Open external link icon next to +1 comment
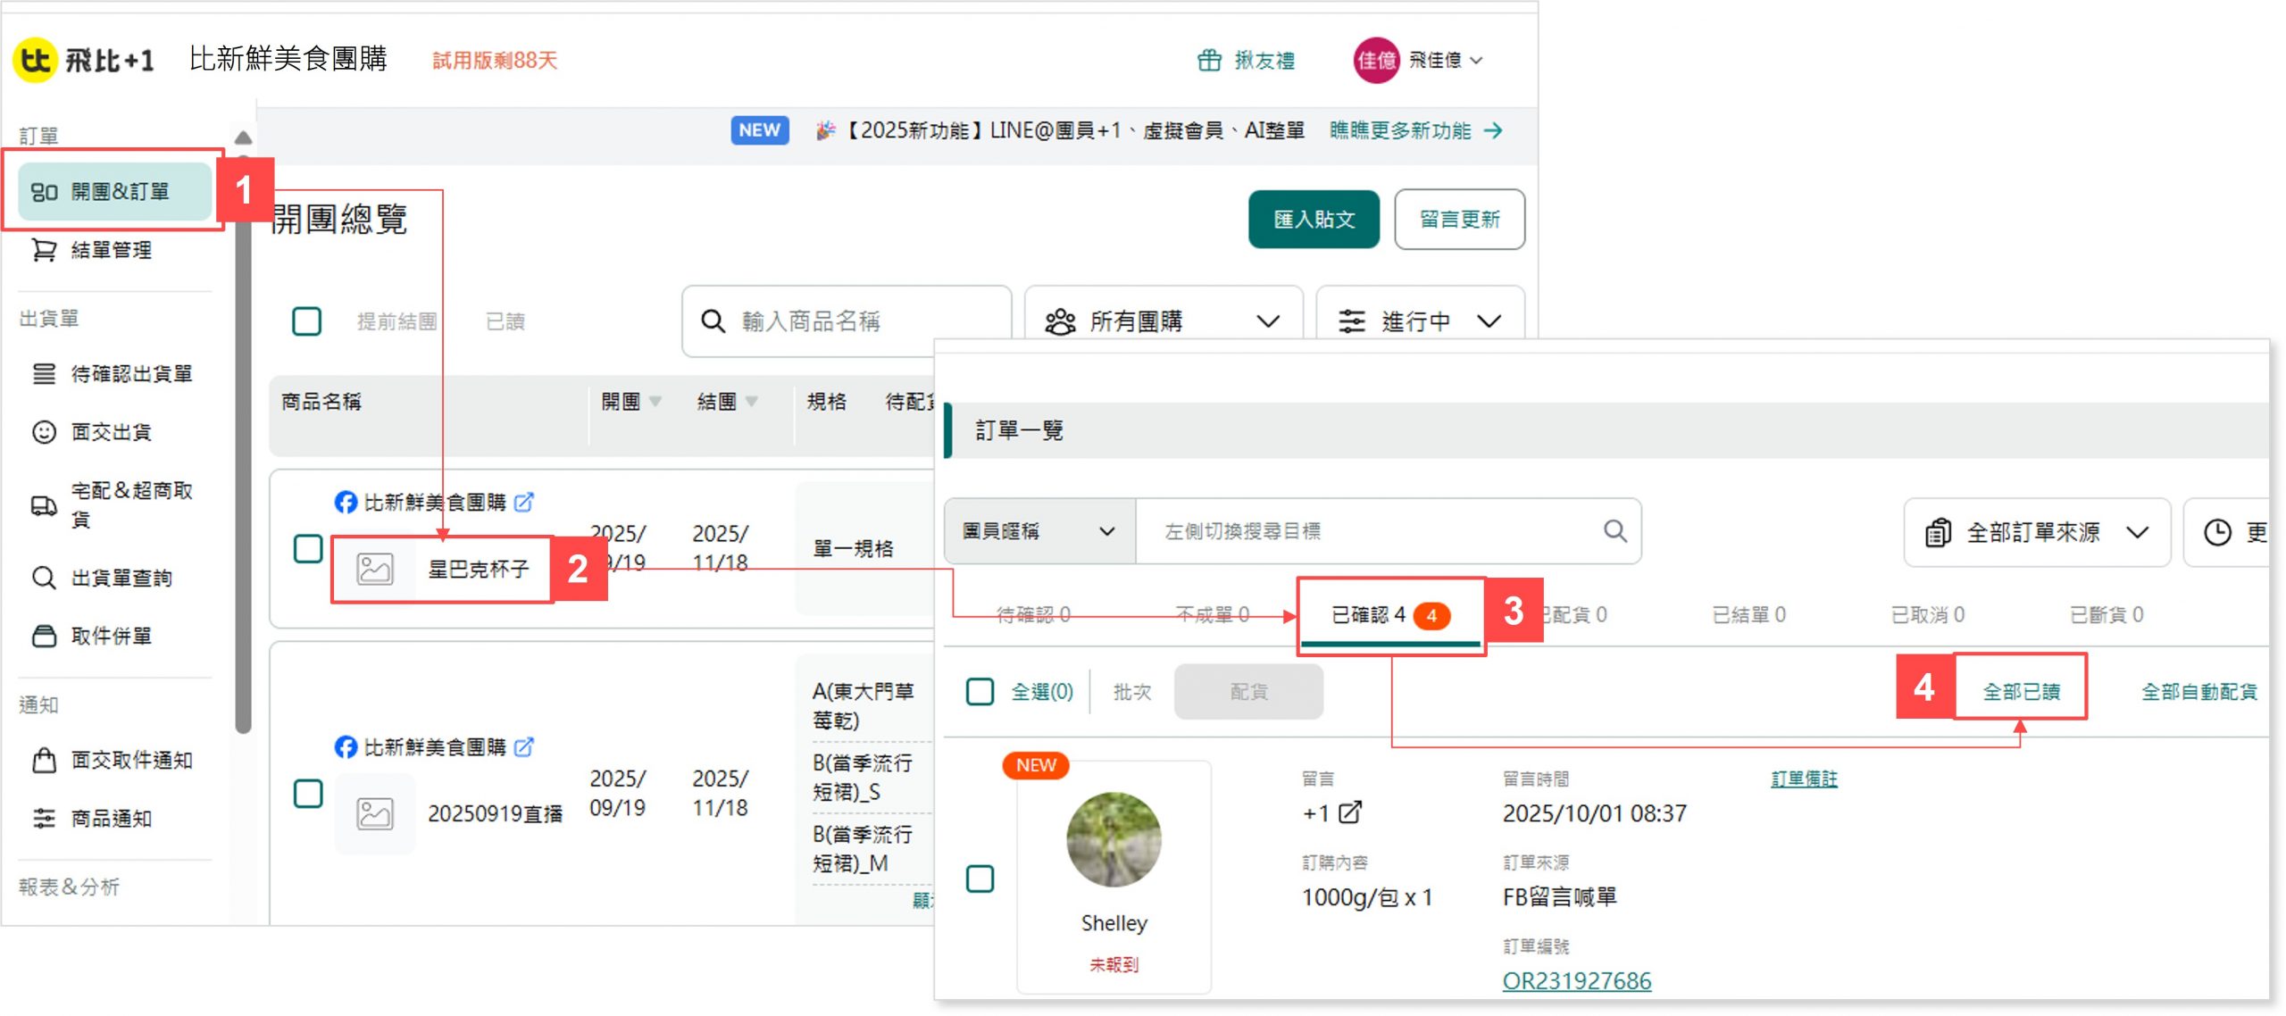Image resolution: width=2286 pixels, height=1016 pixels. pos(1349,812)
